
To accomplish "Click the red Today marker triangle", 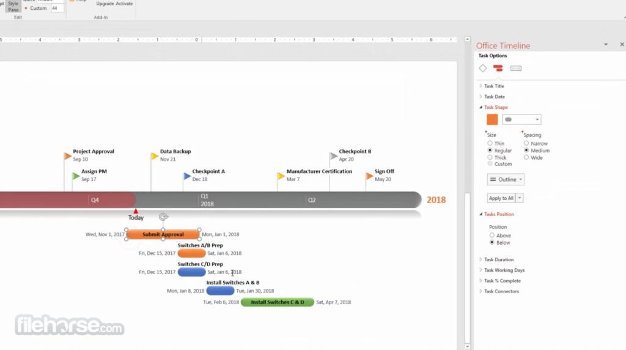I will click(136, 211).
